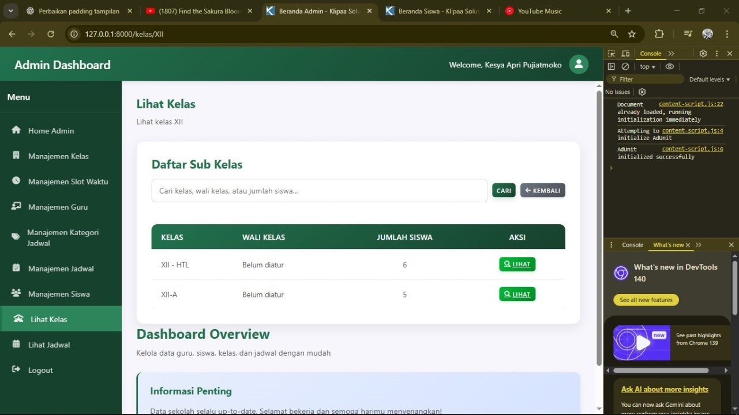The width and height of the screenshot is (739, 415).
Task: Click the horizontal scrollbar in What's new panel
Action: coord(661,370)
